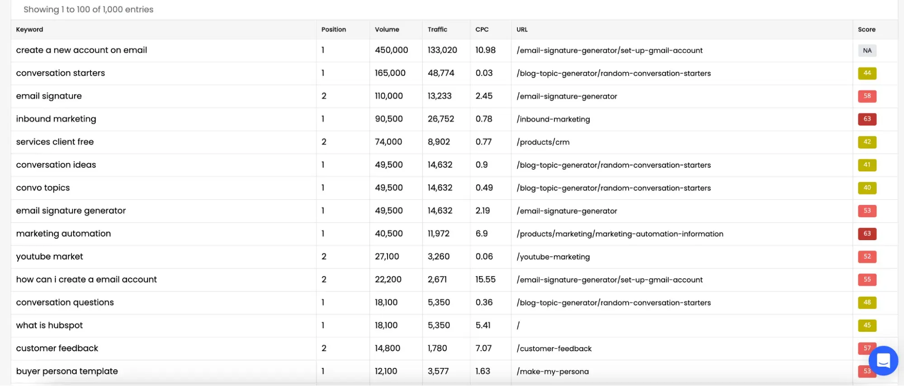Open the /inbound-marketing URL link
This screenshot has height=386, width=904.
pos(553,119)
